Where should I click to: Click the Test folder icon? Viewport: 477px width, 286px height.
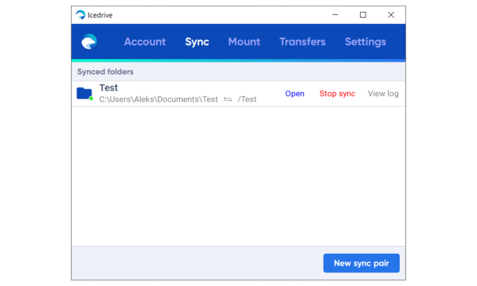coord(84,93)
